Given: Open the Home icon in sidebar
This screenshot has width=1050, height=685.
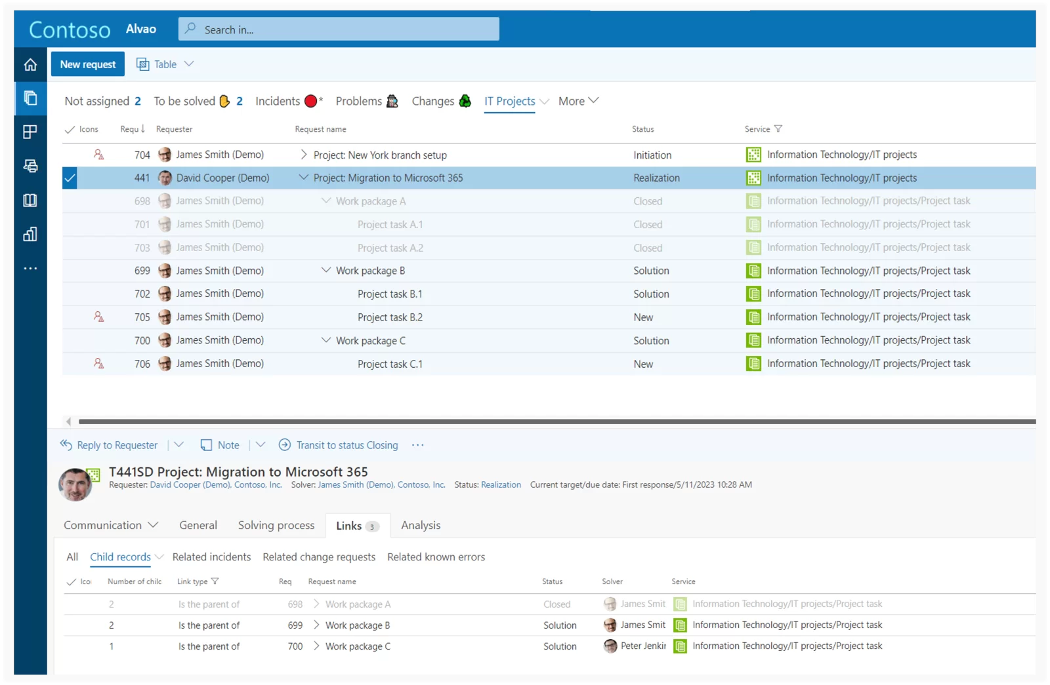Looking at the screenshot, I should pyautogui.click(x=30, y=64).
